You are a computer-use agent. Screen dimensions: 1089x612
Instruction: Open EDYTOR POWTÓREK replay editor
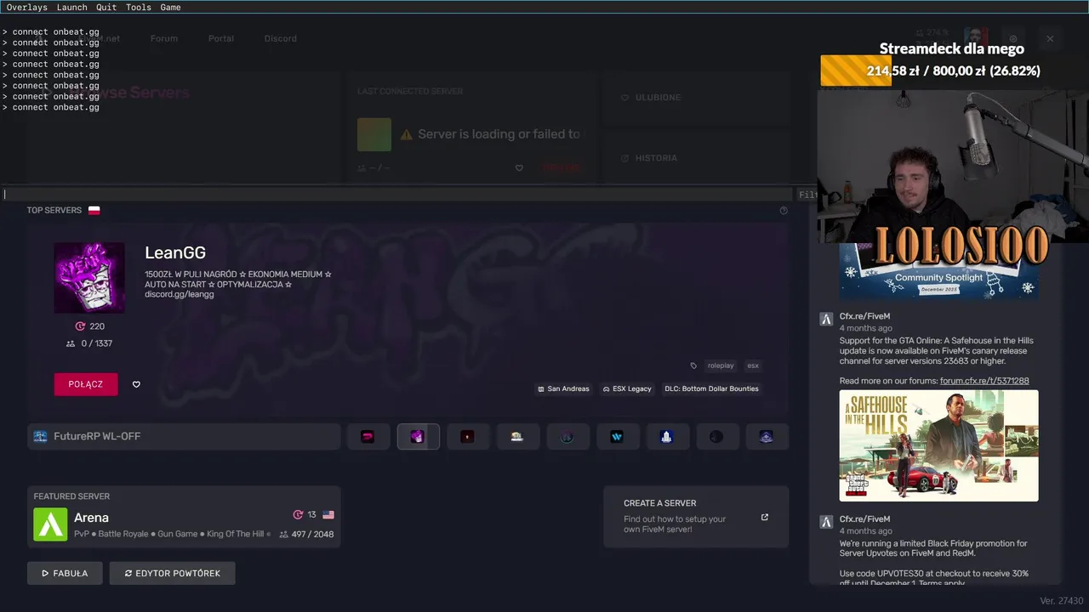[x=172, y=573]
